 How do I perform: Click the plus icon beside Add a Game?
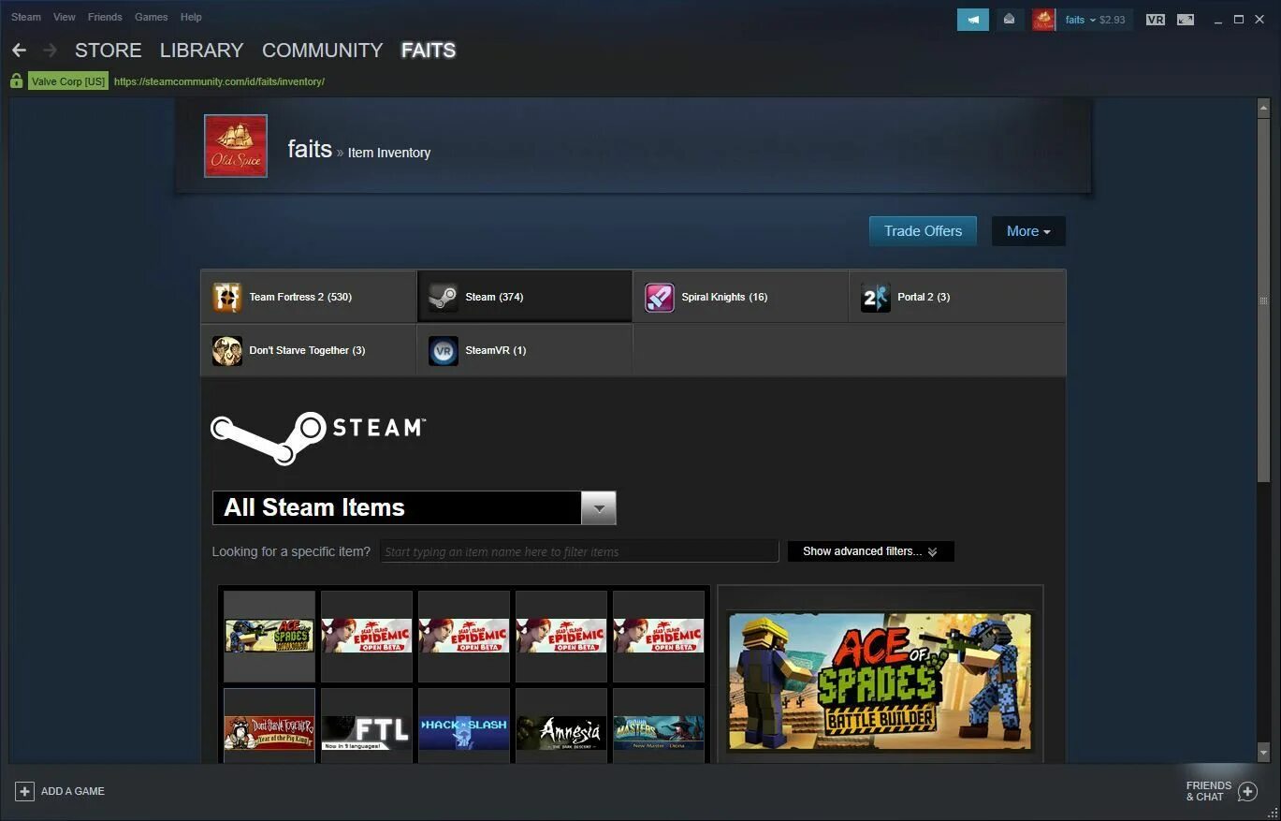tap(25, 791)
